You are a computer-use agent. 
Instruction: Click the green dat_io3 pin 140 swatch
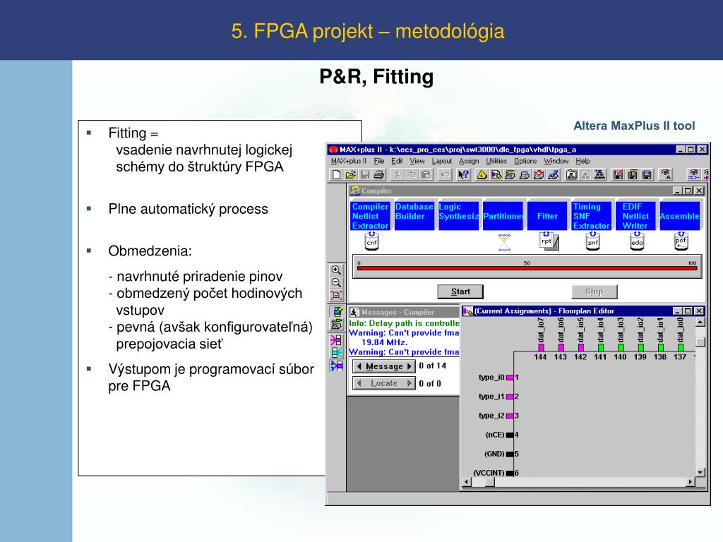click(621, 347)
